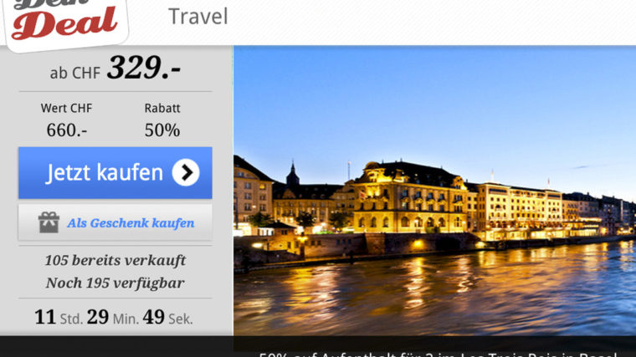Click the Jetzt kaufen button
The image size is (636, 357).
(x=115, y=173)
